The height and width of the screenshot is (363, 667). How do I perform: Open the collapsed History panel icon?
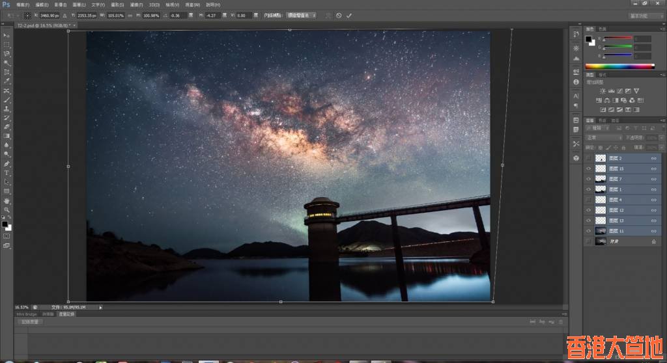pyautogui.click(x=576, y=34)
